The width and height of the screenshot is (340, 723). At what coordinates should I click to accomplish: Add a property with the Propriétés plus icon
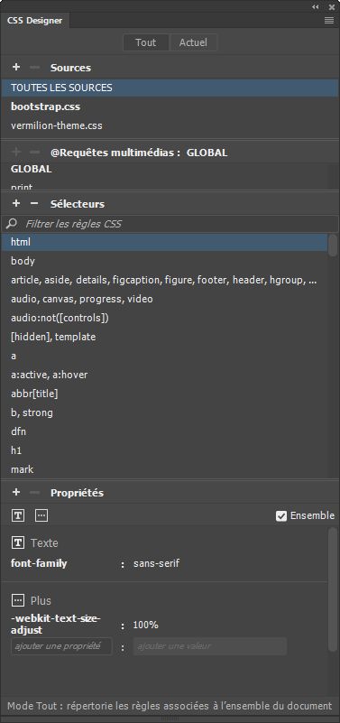[x=16, y=492]
